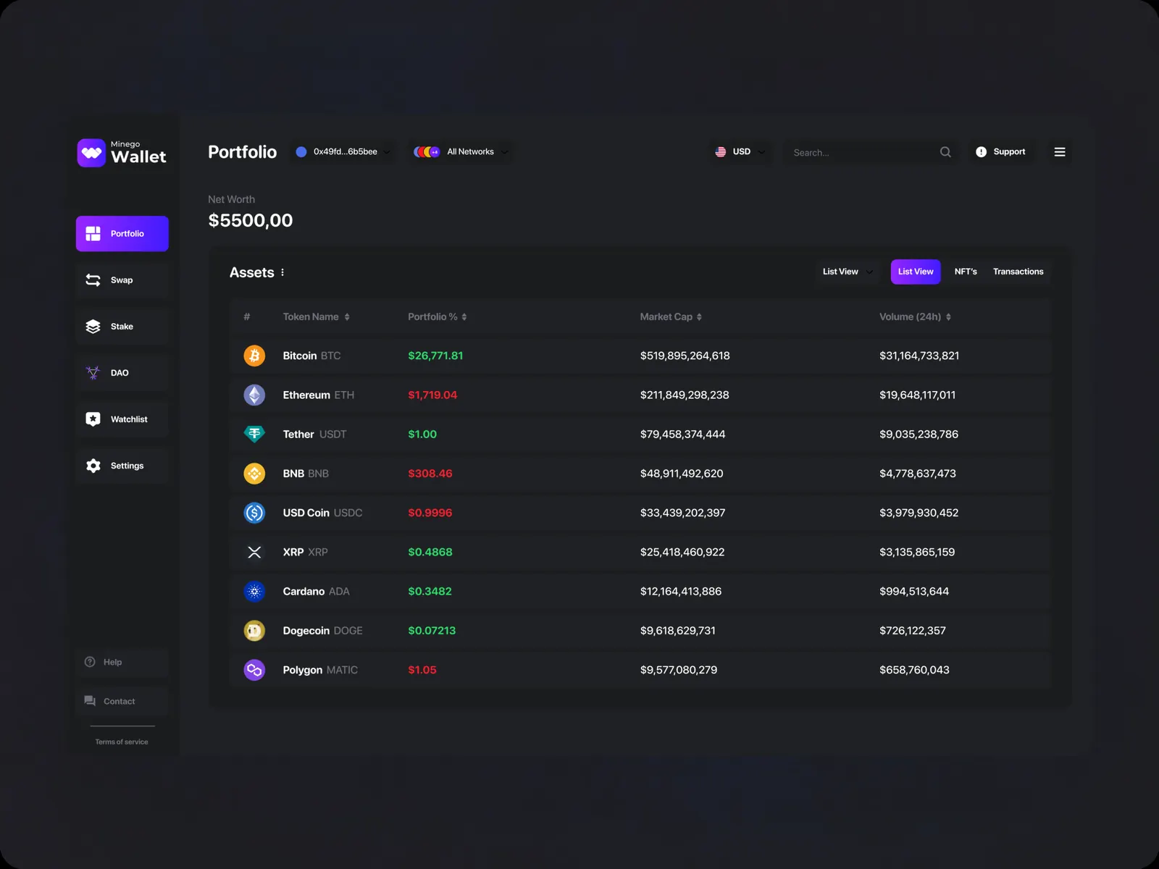Switch to the Transactions tab
Viewport: 1159px width, 869px height.
click(x=1018, y=272)
